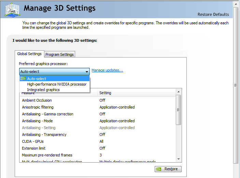Click the NVIDIA icon on Restore button
This screenshot has height=178, width=240.
[159, 169]
